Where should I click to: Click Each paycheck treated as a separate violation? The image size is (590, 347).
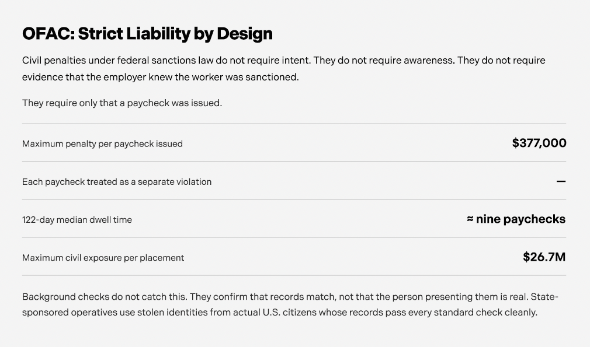pos(117,182)
